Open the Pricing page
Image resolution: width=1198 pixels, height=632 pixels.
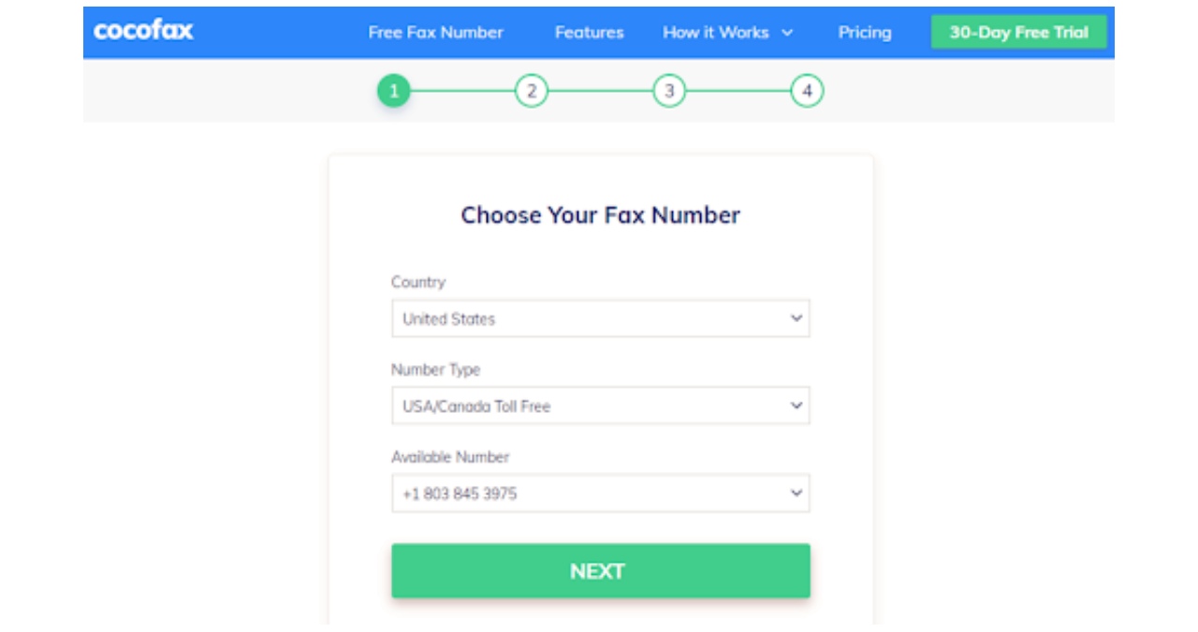[x=864, y=33]
